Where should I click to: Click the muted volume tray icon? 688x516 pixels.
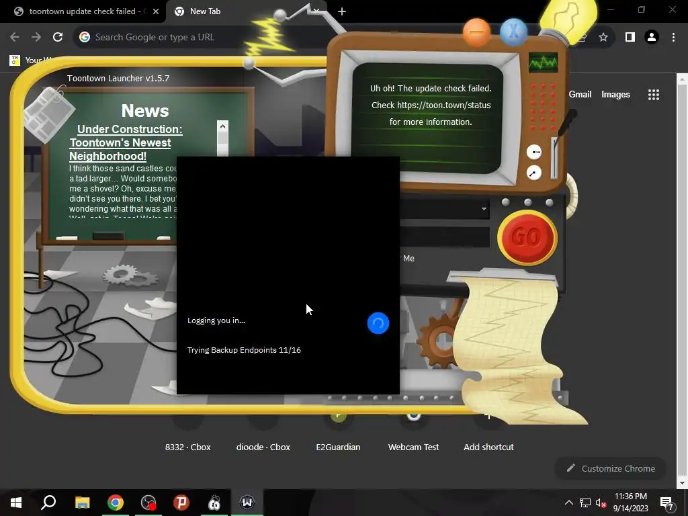point(601,503)
